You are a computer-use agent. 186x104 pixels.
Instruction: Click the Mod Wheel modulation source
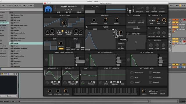coord(151,73)
